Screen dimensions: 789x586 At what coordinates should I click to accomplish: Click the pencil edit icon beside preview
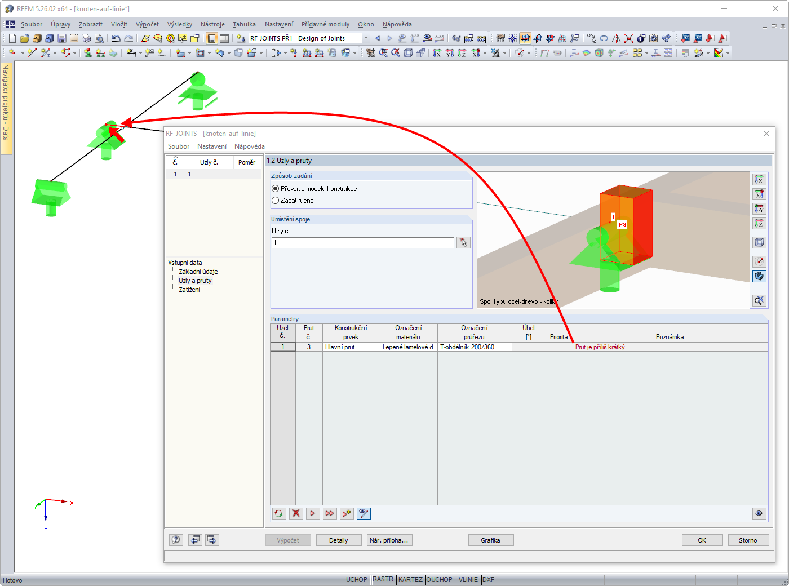click(759, 261)
